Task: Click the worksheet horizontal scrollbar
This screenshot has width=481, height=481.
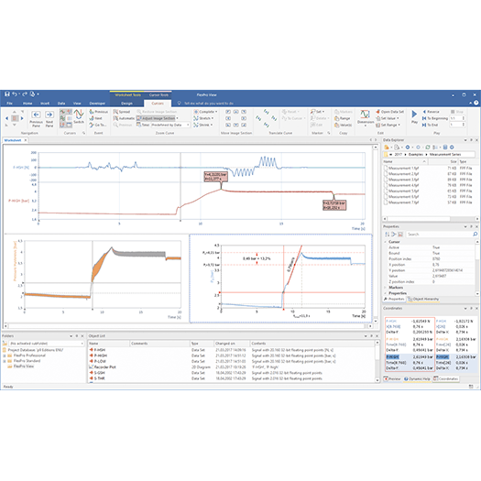Action: pyautogui.click(x=188, y=326)
